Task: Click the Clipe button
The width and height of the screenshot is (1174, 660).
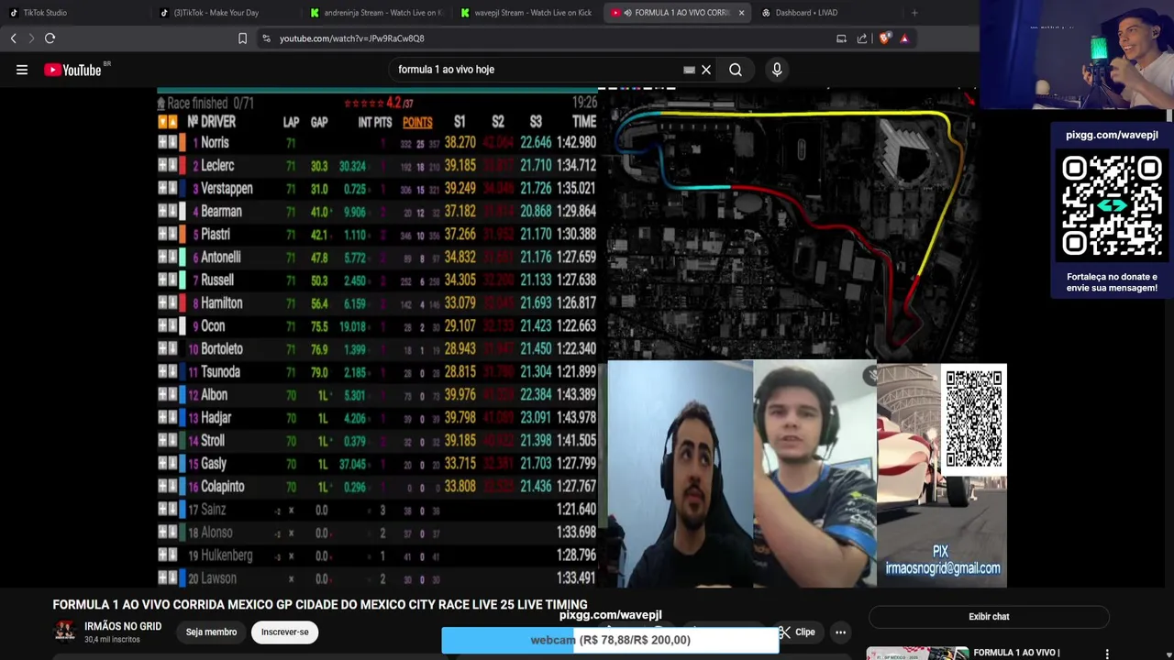Action: pyautogui.click(x=797, y=632)
